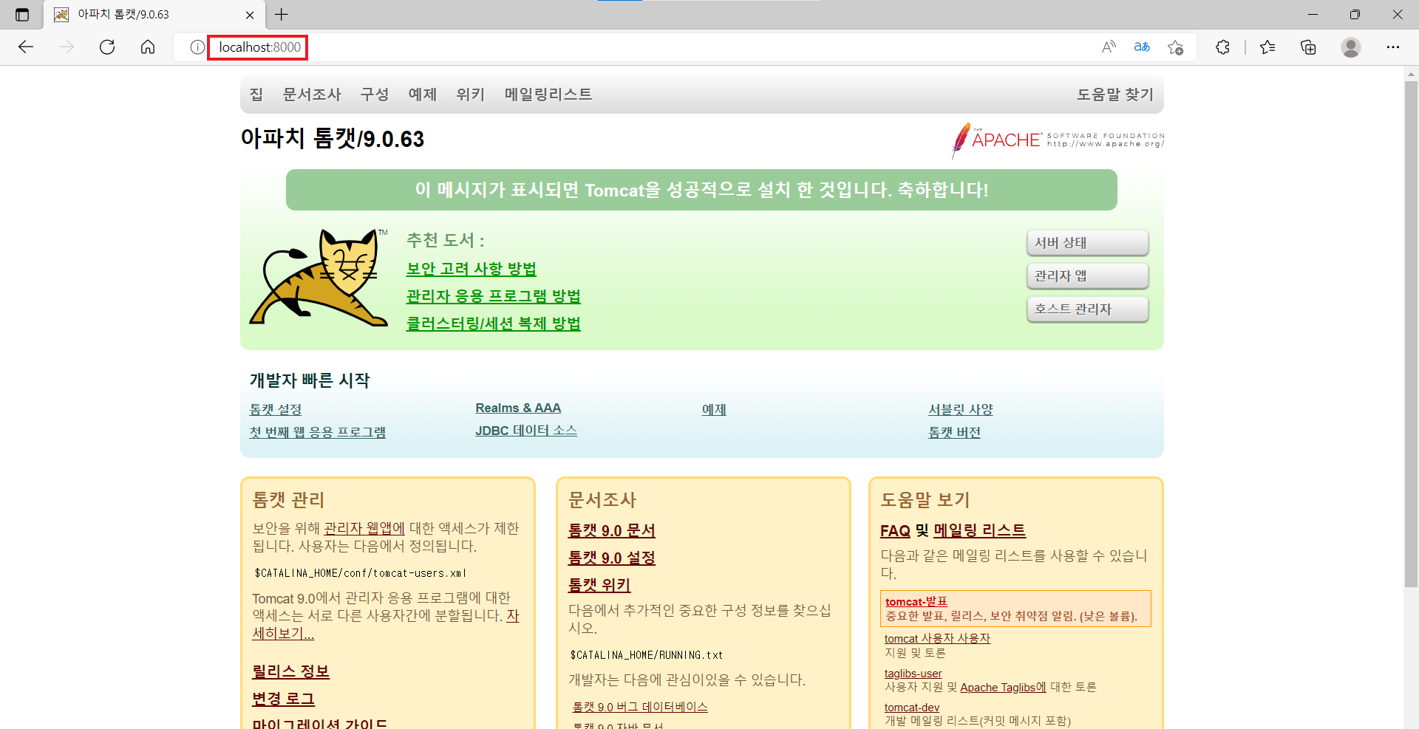This screenshot has width=1419, height=729.
Task: Open browser Settings and more menu
Action: click(1393, 47)
